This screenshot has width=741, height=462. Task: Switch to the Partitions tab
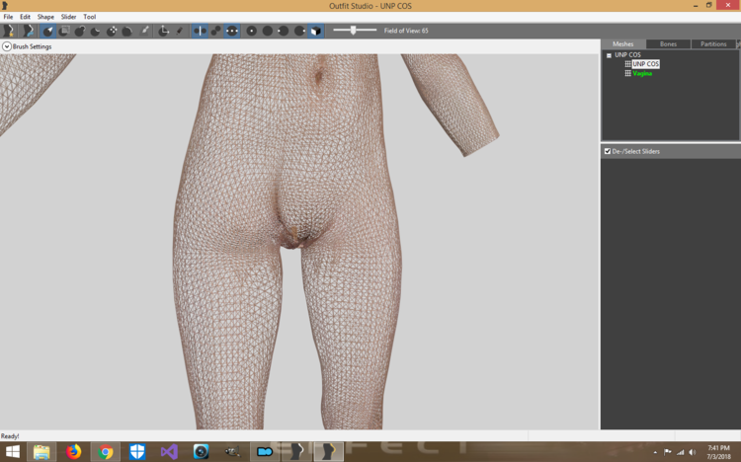click(713, 44)
